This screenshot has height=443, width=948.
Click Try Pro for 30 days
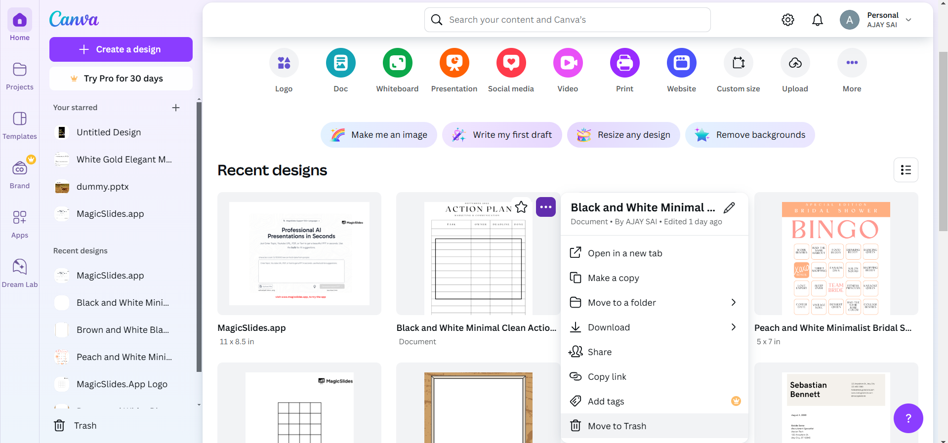121,79
